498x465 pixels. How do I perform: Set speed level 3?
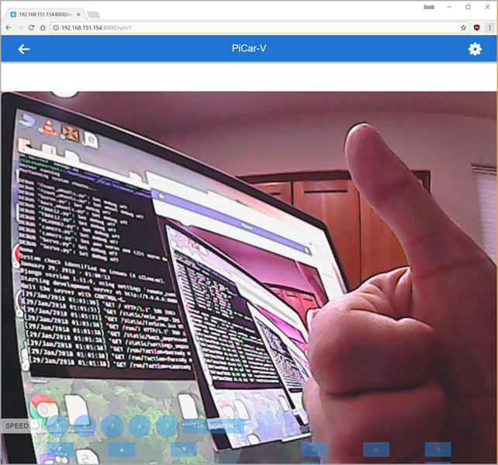click(x=112, y=425)
